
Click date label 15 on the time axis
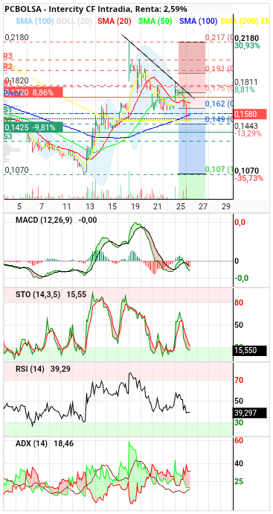pyautogui.click(x=112, y=206)
